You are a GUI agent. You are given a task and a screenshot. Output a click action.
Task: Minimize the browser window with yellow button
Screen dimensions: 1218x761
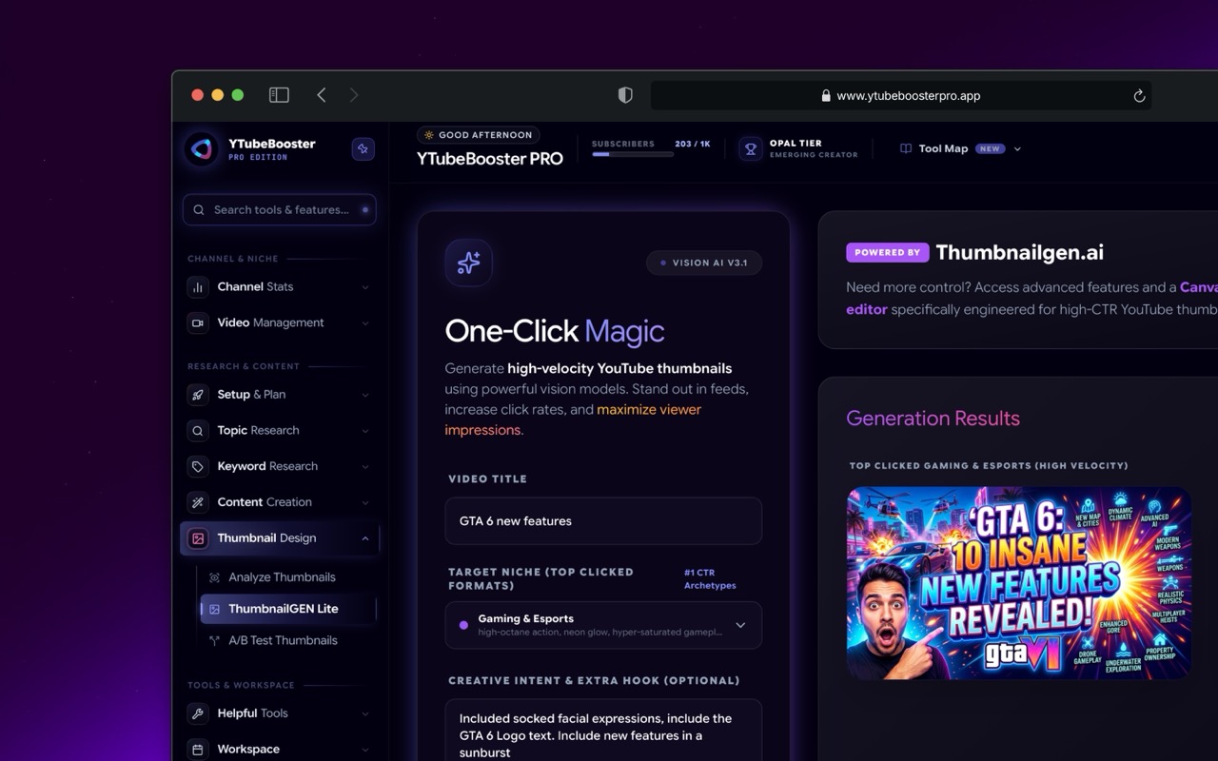coord(218,95)
